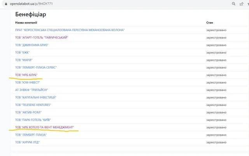Click the zoom magnifier icon in address bar

coord(233,4)
